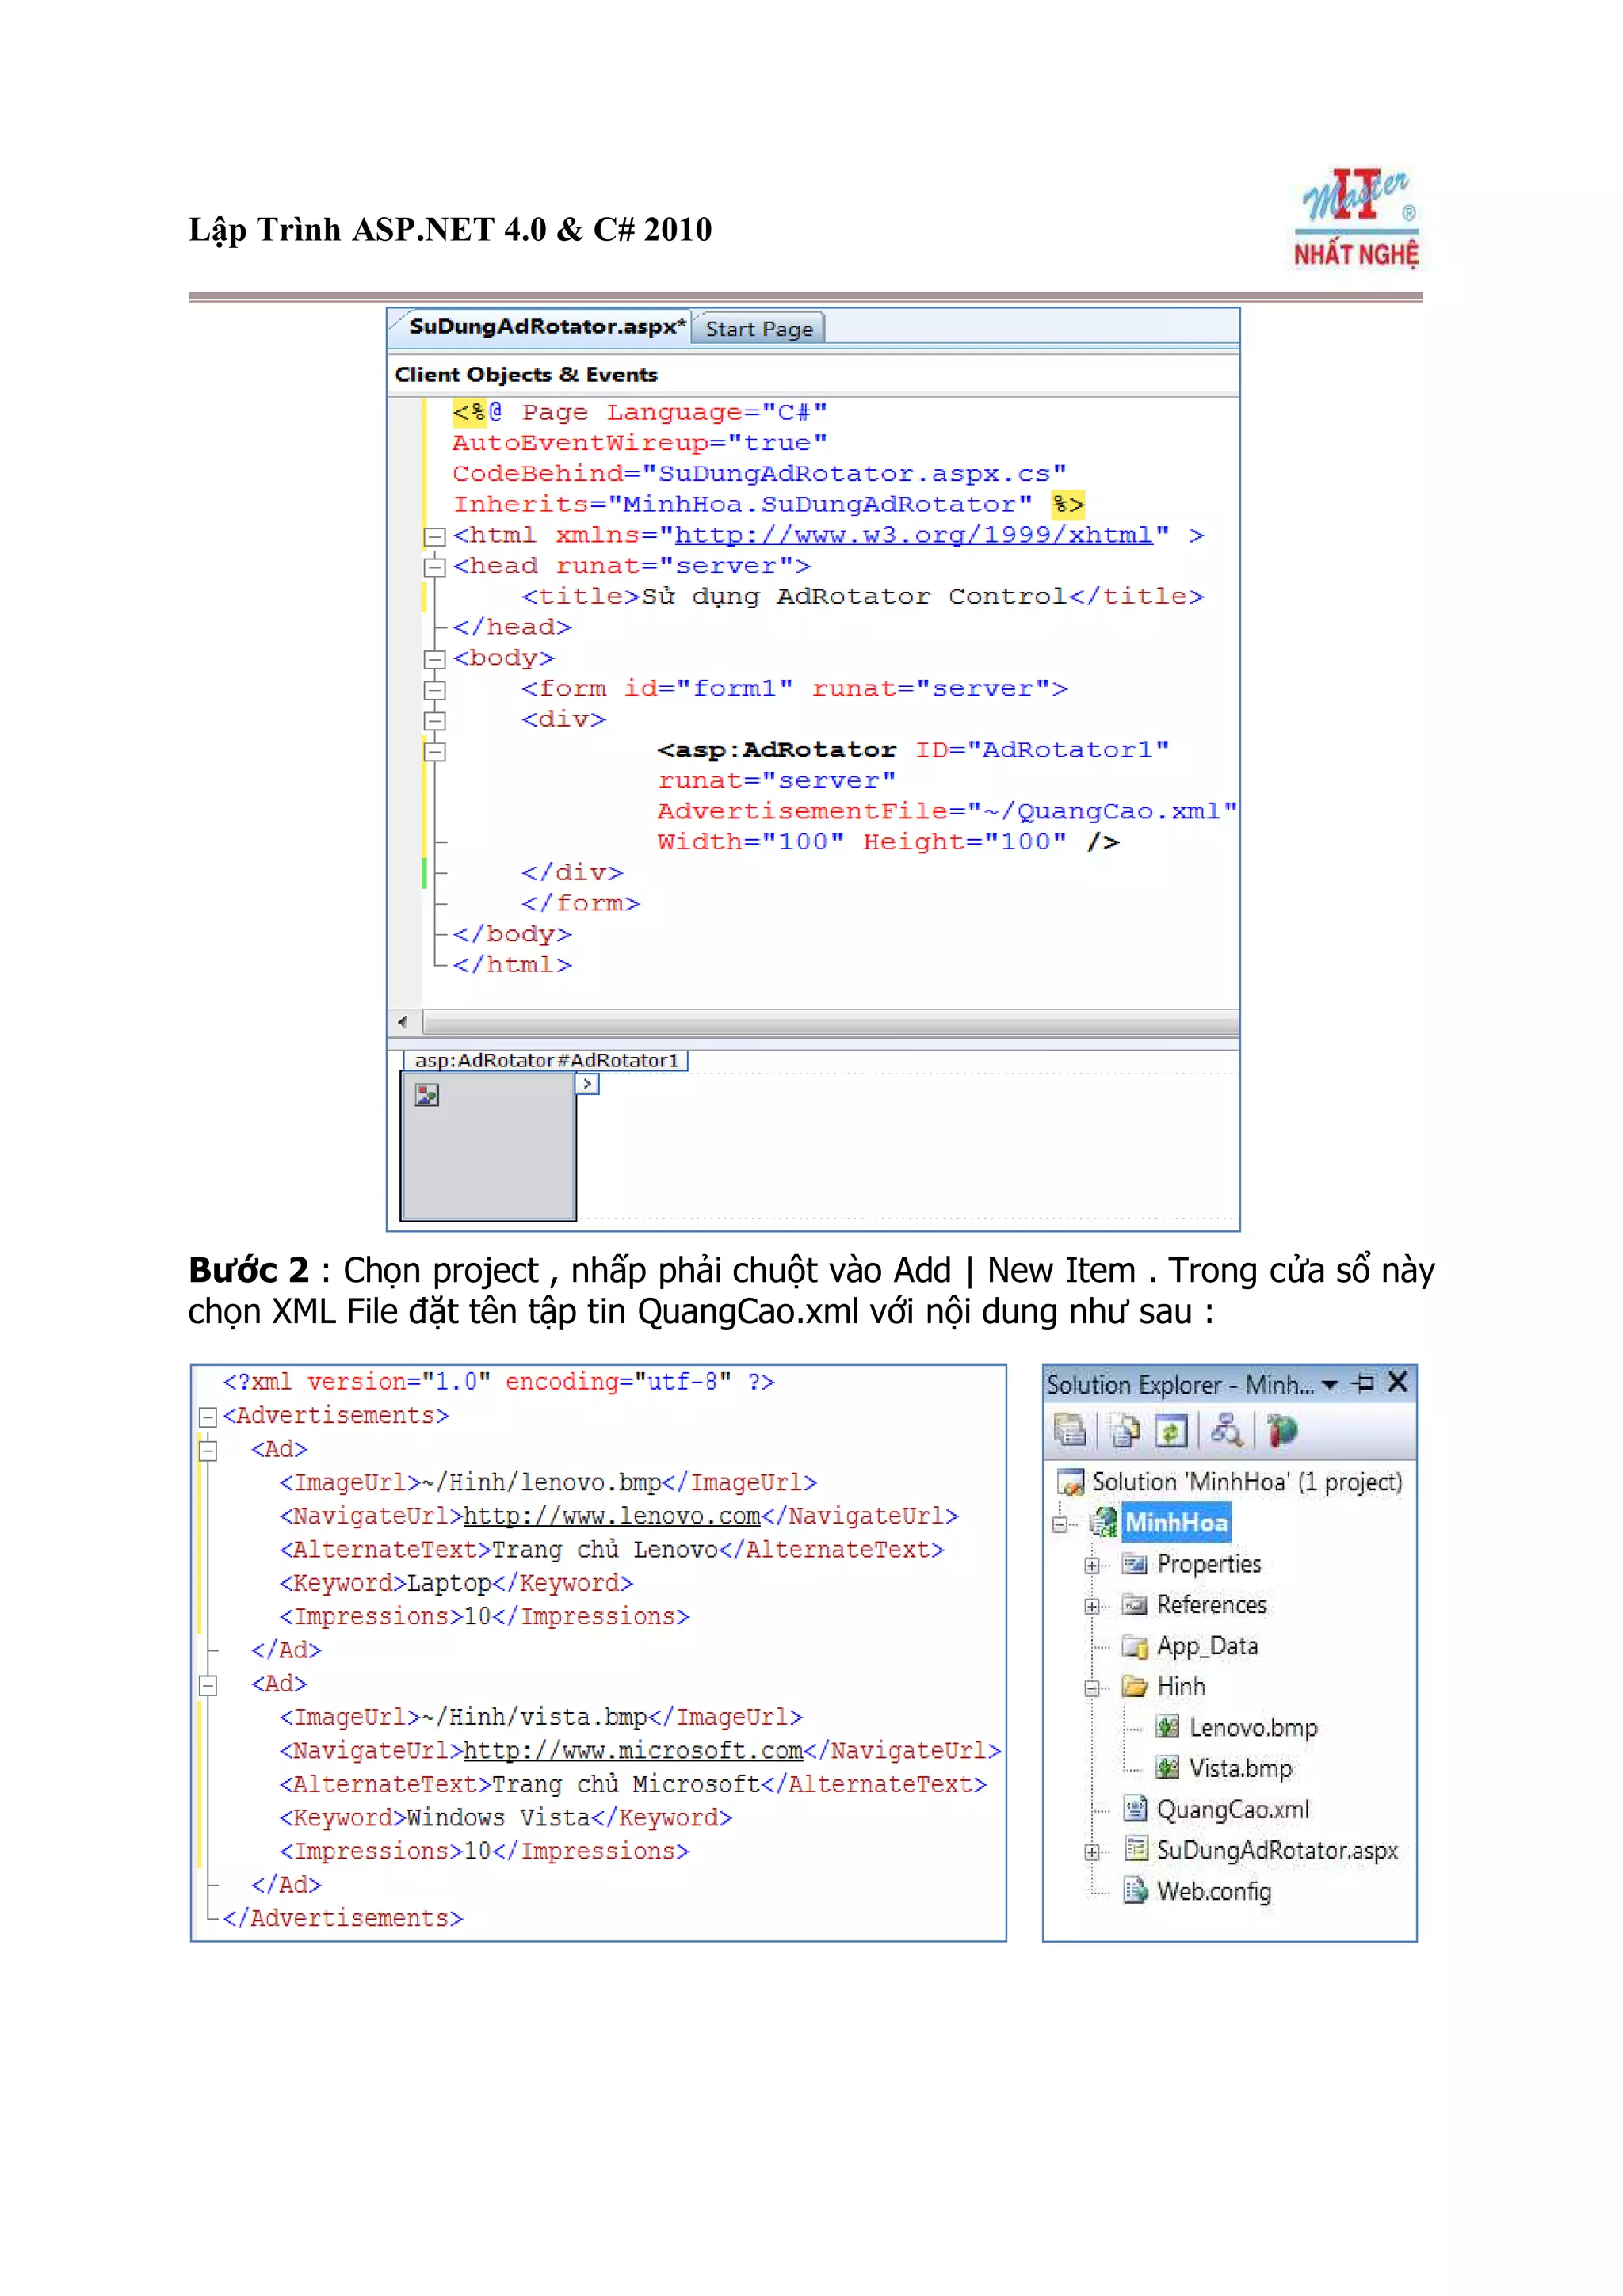Collapse the head tag outlining box
Viewport: 1623px width, 2296px height.
435,567
